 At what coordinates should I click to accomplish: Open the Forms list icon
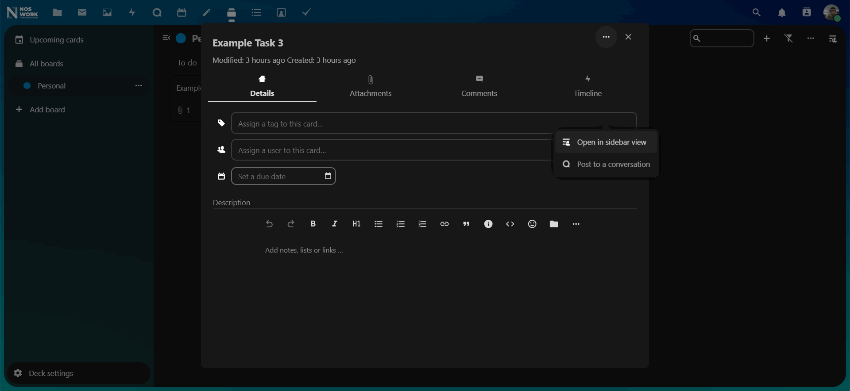pos(256,12)
